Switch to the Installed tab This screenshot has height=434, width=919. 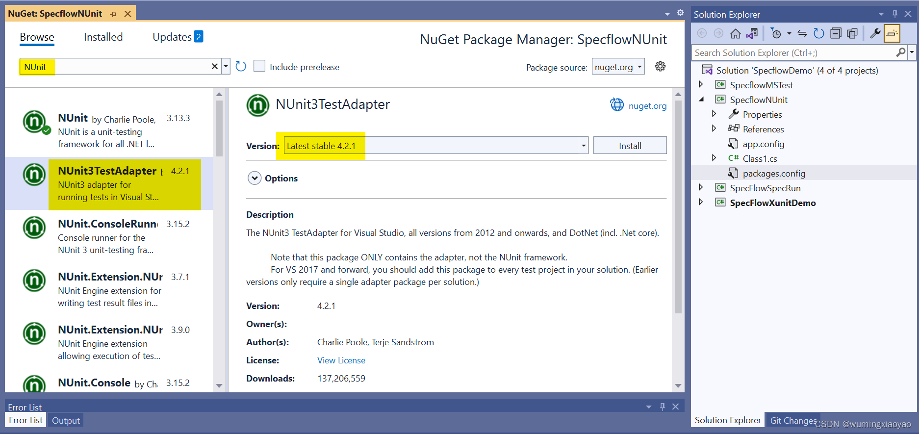[x=103, y=37]
